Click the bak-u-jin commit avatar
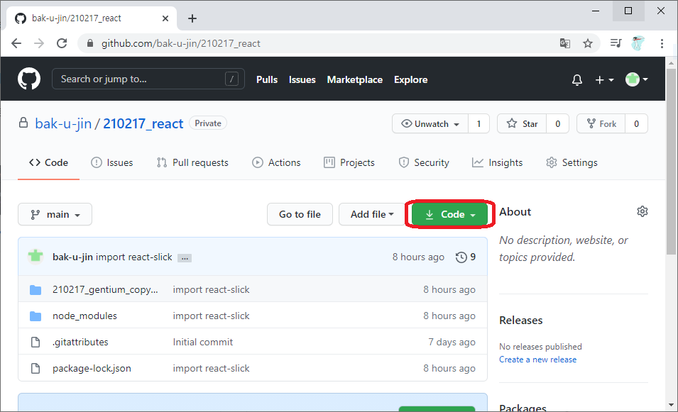This screenshot has height=412, width=678. [x=35, y=257]
